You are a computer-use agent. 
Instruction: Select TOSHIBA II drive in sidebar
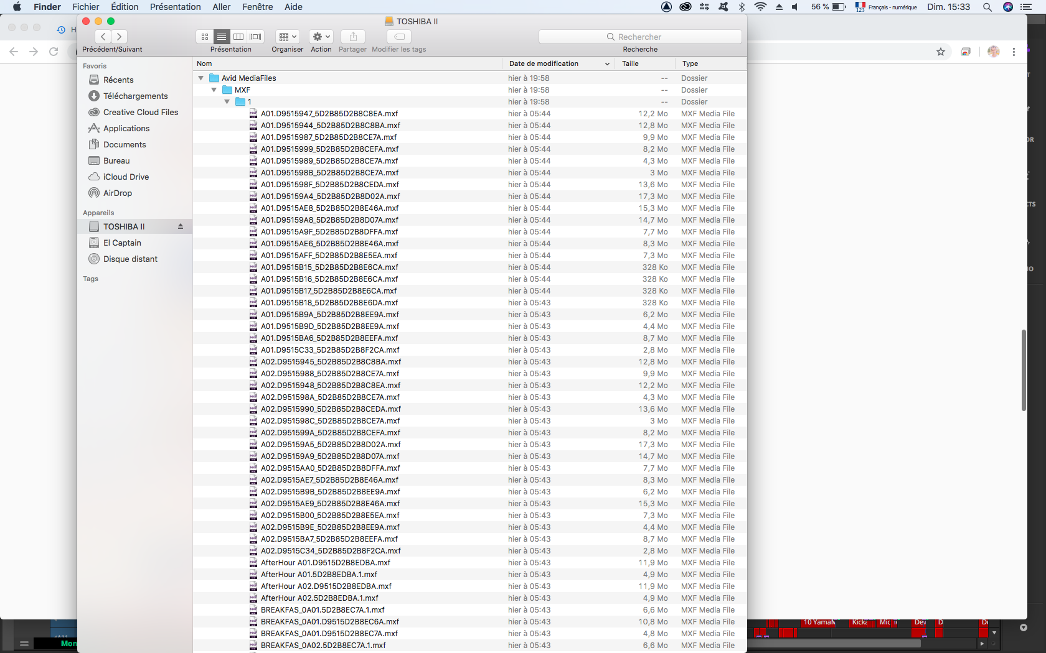tap(124, 226)
